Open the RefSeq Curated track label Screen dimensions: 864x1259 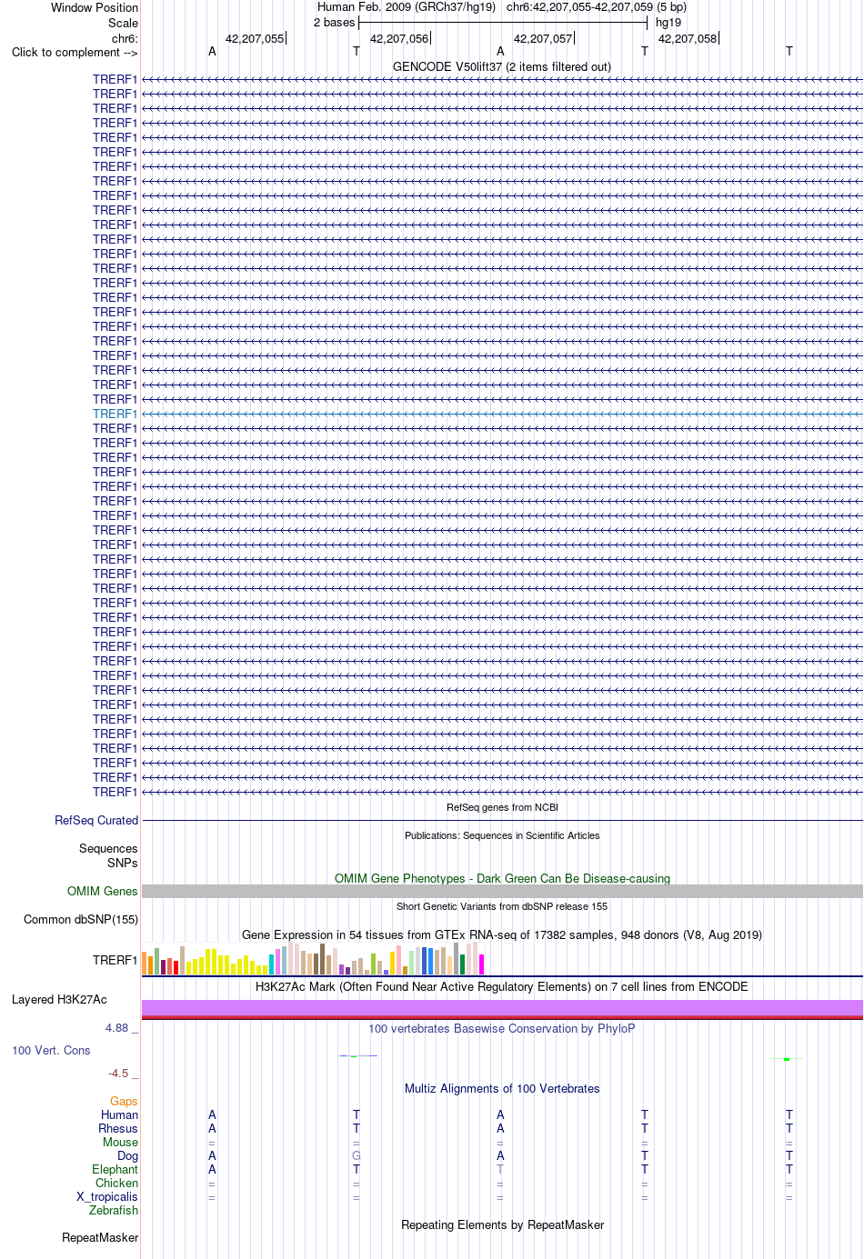pos(96,820)
